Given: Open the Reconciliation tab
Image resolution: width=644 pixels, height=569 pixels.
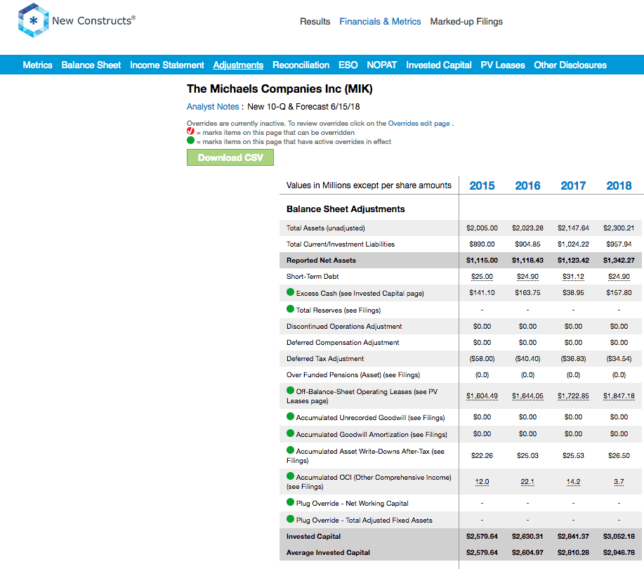Looking at the screenshot, I should pos(301,65).
